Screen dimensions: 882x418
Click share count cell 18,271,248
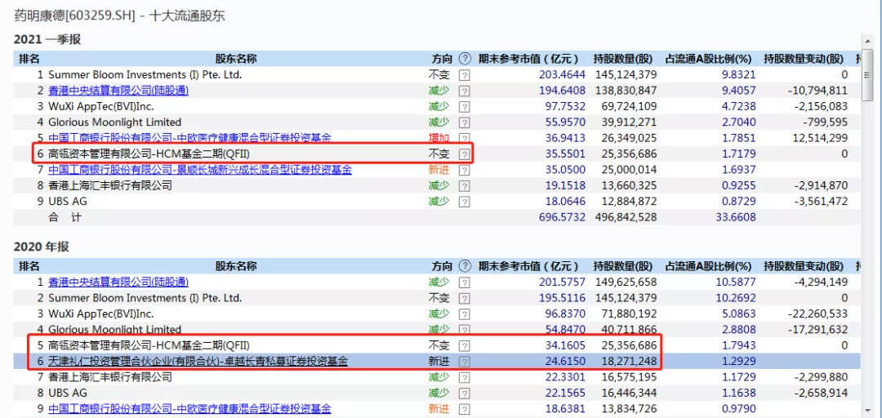[629, 361]
